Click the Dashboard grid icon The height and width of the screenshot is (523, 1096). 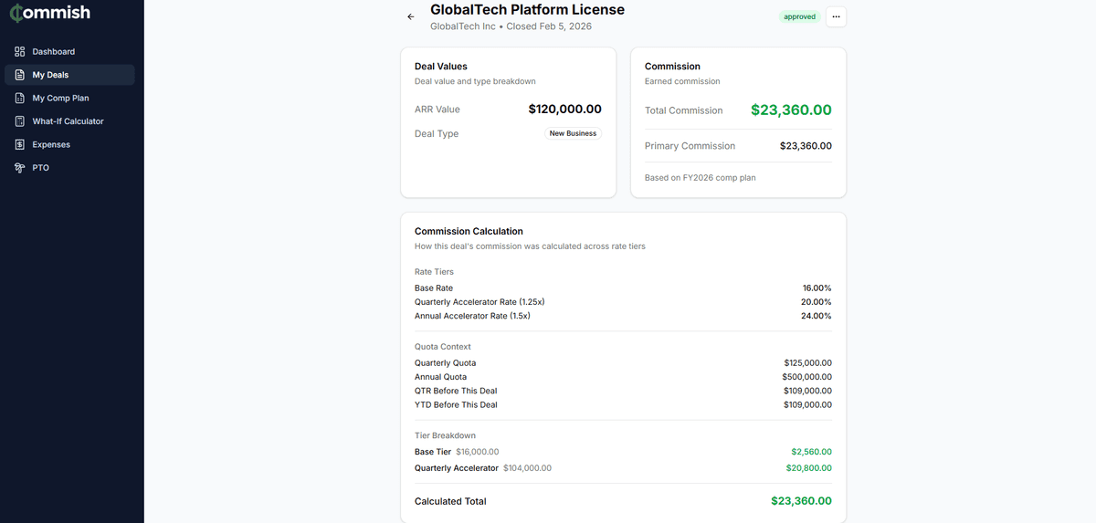click(x=20, y=52)
